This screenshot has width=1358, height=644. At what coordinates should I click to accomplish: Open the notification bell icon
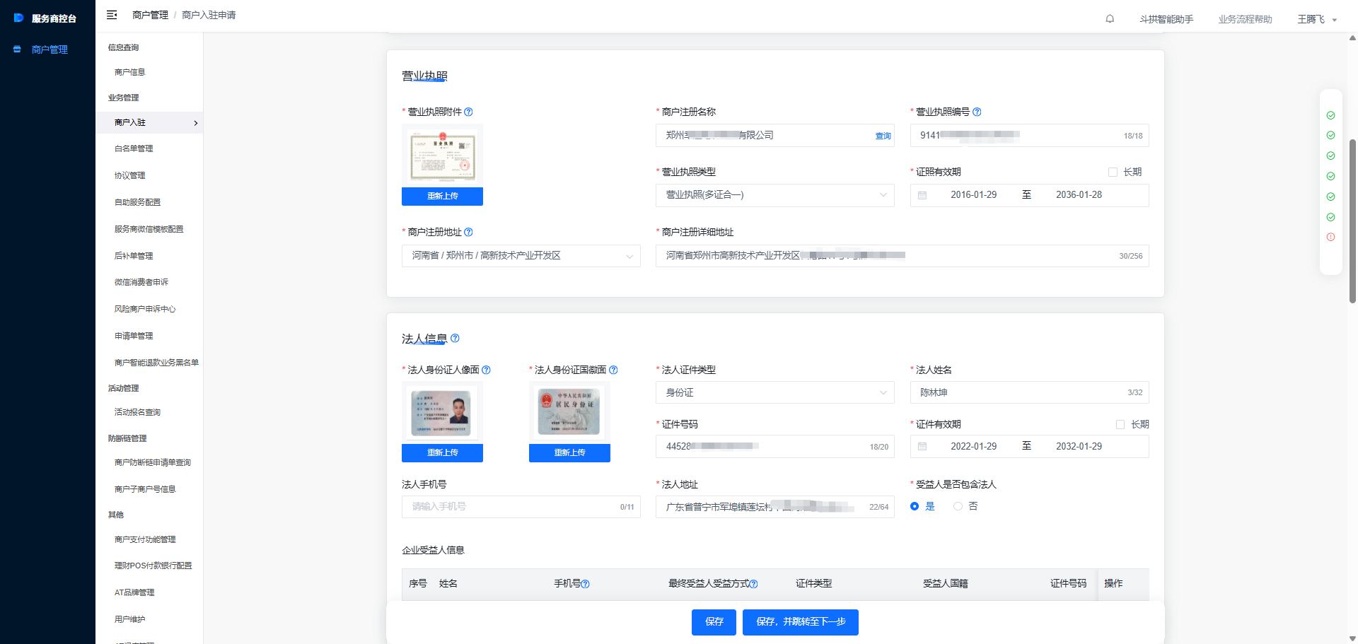(1110, 19)
